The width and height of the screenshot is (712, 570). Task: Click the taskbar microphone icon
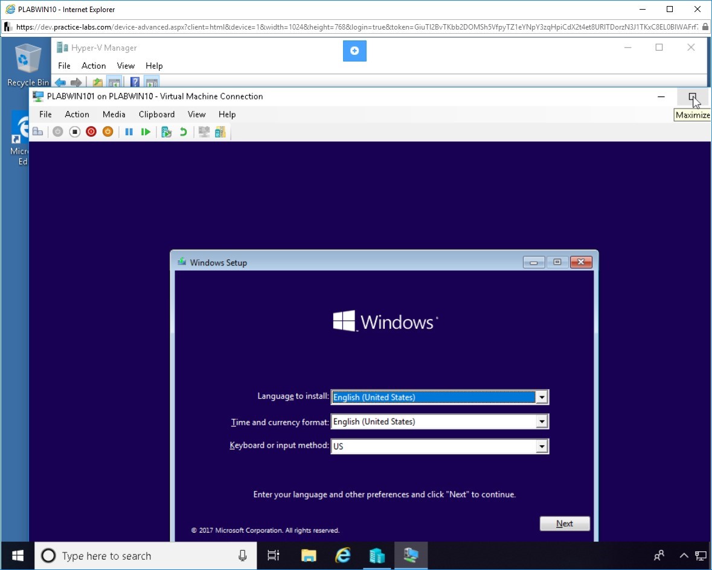click(243, 556)
